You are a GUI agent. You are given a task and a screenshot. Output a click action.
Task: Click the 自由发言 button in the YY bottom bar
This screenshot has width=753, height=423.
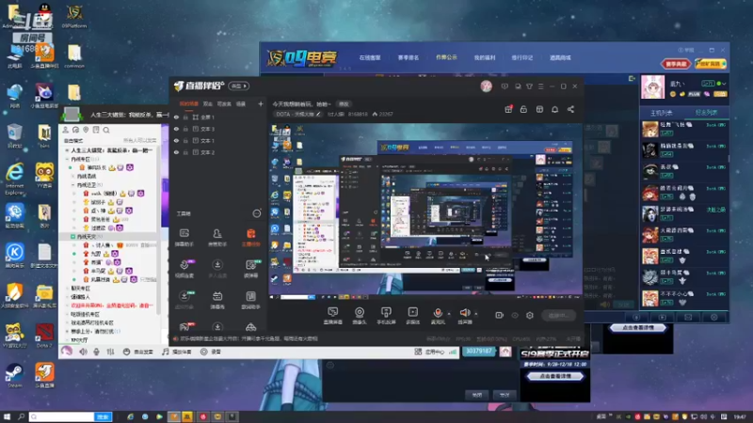pos(138,352)
